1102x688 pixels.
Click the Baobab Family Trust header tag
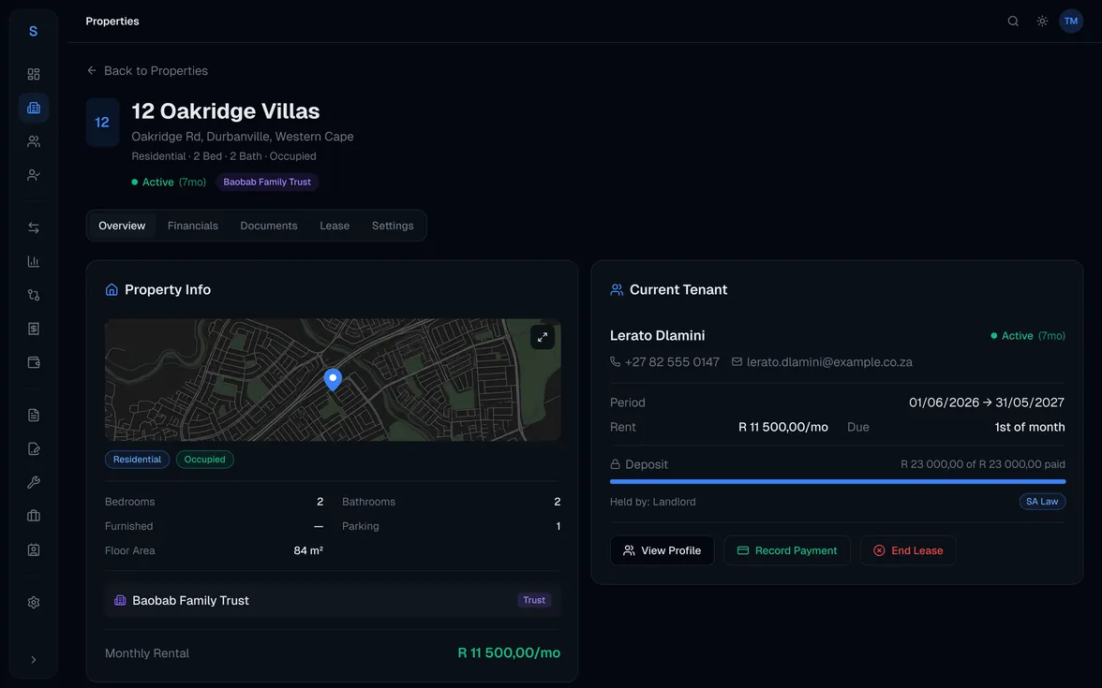(267, 182)
